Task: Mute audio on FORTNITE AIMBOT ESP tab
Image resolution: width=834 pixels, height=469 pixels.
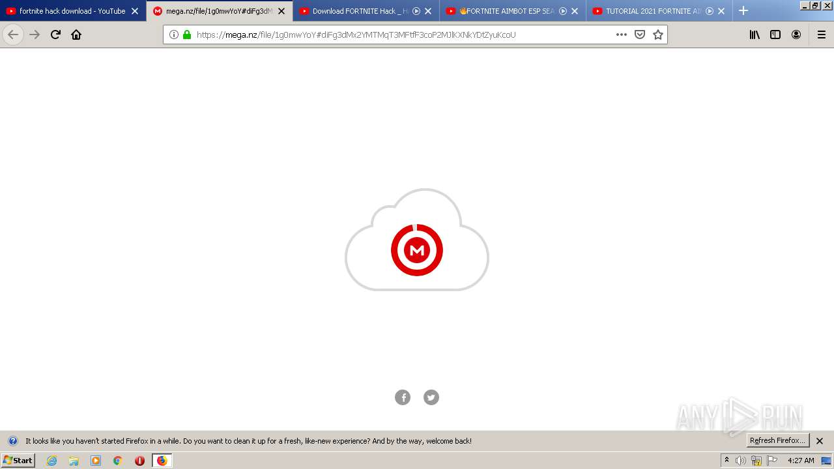Action: coord(563,11)
